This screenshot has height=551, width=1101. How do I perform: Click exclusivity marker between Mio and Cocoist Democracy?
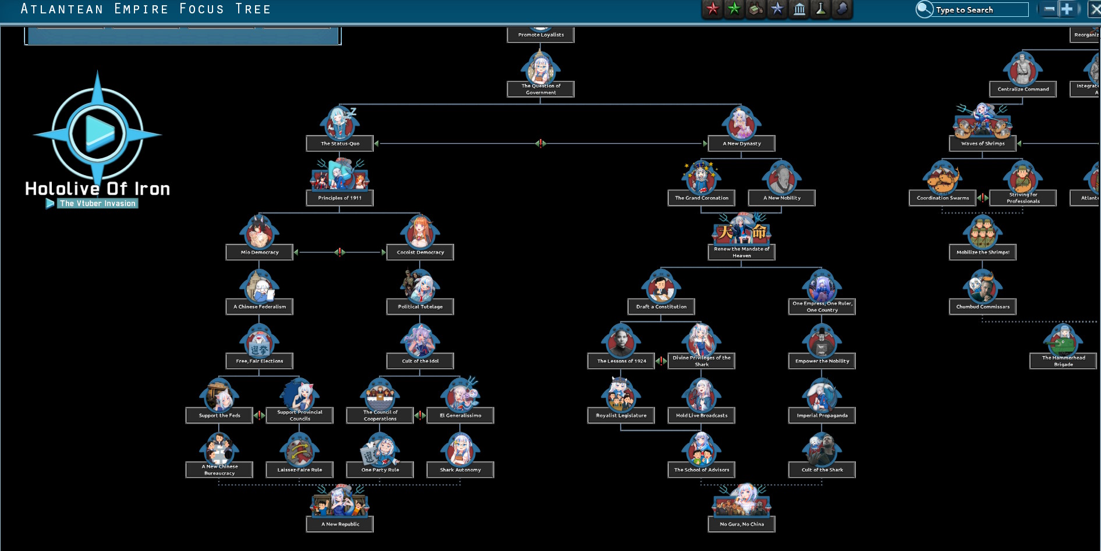[340, 252]
